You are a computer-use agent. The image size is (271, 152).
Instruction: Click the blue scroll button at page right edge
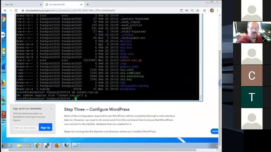[x=215, y=131]
